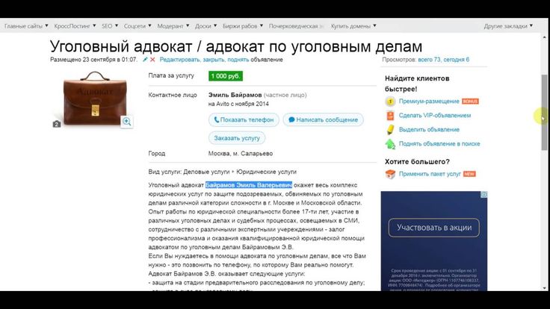Screen dimensions: 550x309
Task: Click the Поднять объявление в поиске link
Action: pos(439,143)
